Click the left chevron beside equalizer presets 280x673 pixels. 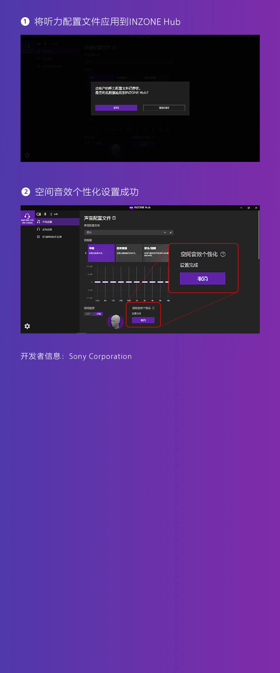pos(86,253)
